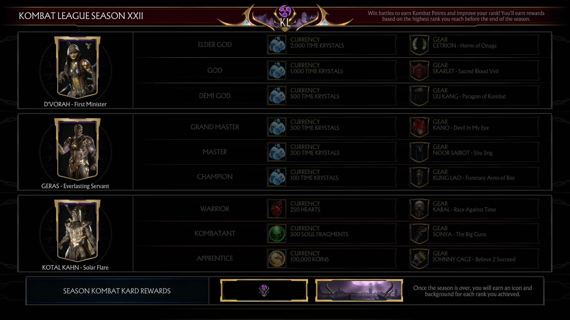Click the Kano Devil In My Eye icon
Viewport: 570px width, 320px height.
(419, 127)
